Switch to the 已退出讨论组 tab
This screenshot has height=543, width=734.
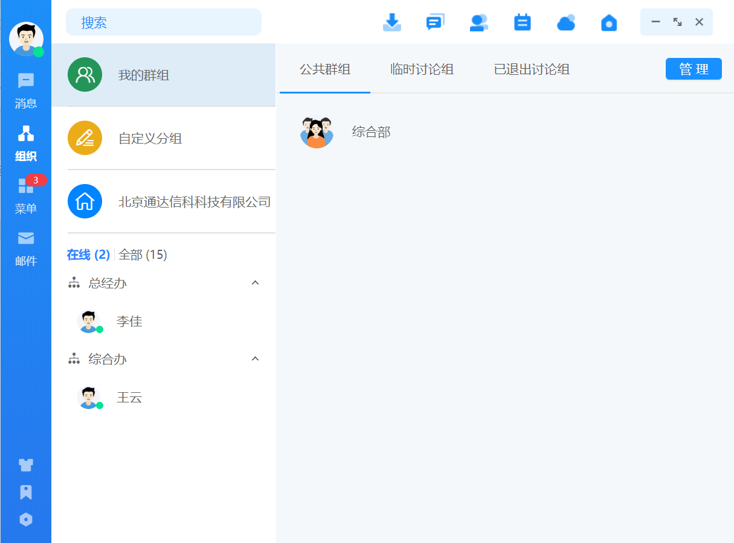(x=532, y=69)
